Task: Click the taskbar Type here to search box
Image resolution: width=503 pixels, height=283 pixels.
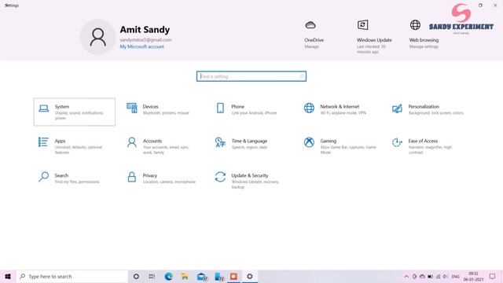Action: click(72, 276)
